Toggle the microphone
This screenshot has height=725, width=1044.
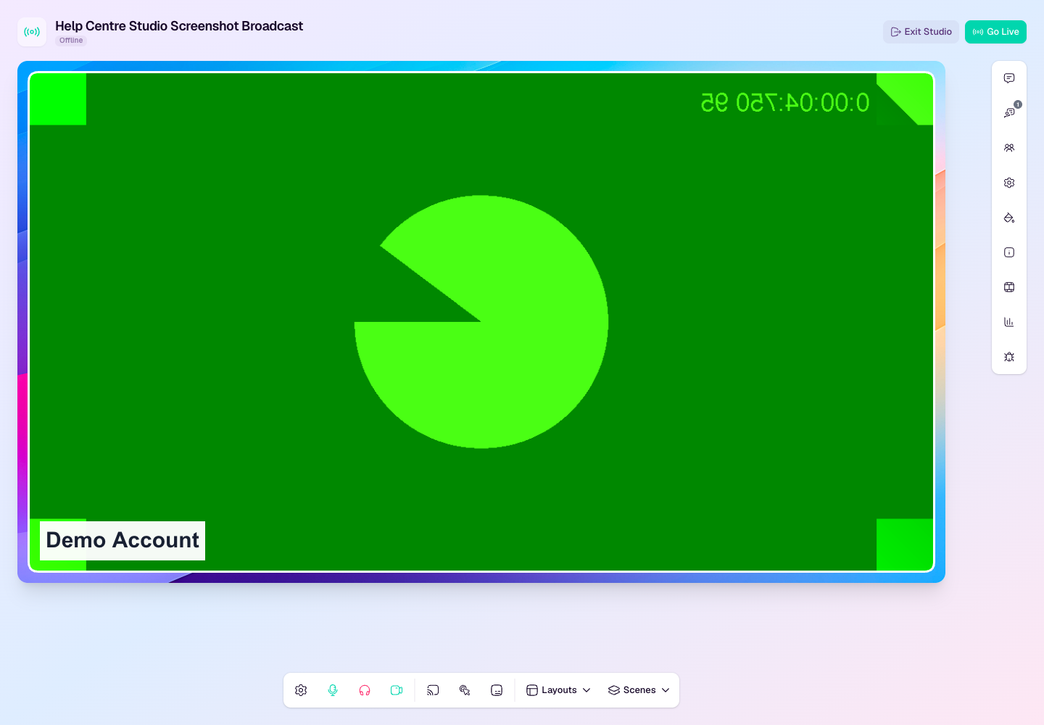click(333, 690)
